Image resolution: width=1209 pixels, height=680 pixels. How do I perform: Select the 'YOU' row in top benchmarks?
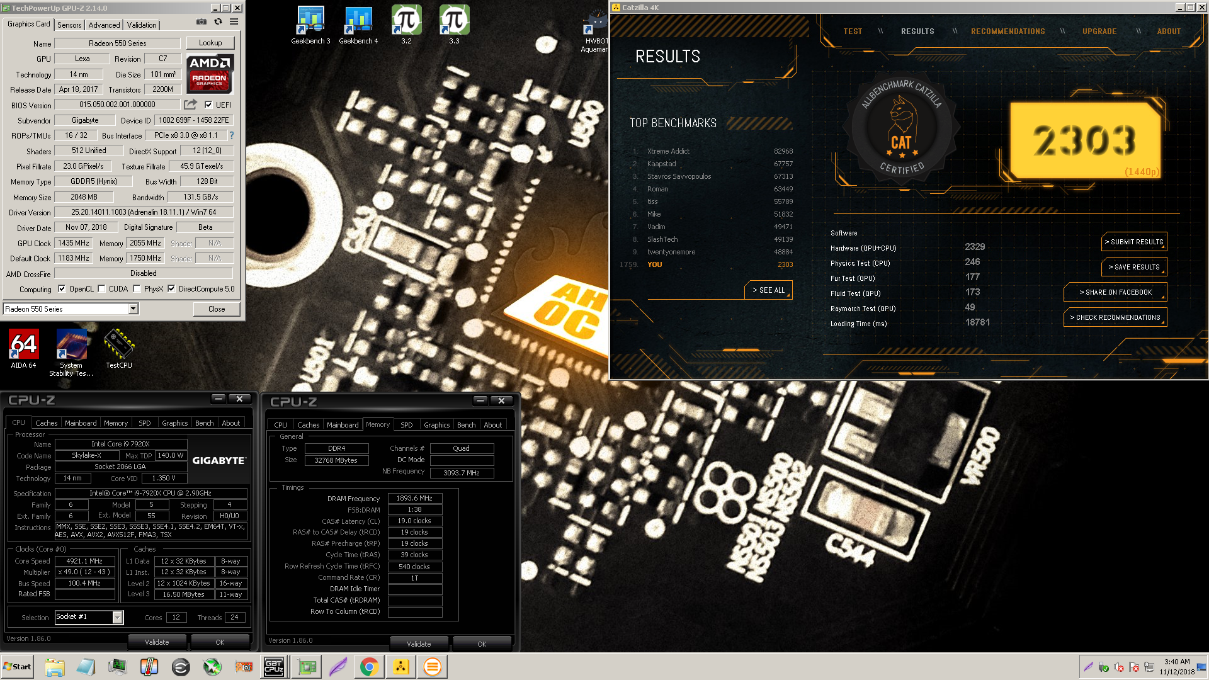(706, 264)
